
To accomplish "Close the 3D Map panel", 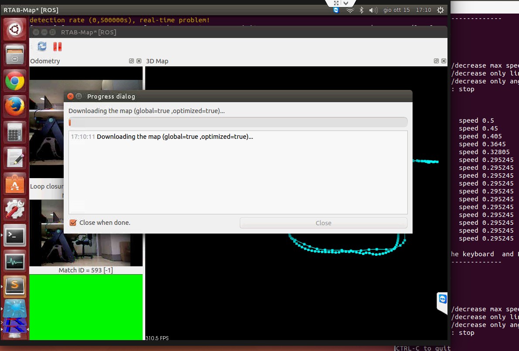I will pos(443,61).
